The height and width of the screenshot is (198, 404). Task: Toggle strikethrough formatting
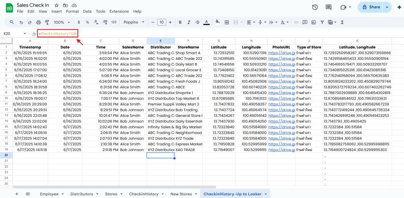[197, 22]
